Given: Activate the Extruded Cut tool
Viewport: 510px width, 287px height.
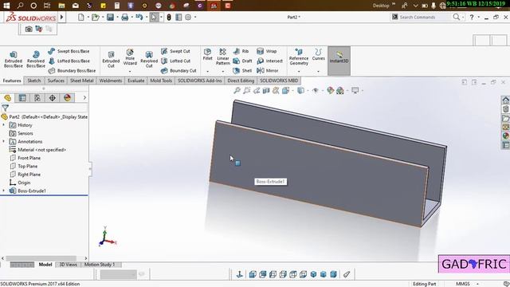Looking at the screenshot, I should [x=111, y=59].
